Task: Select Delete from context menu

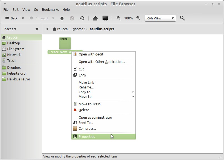Action: click(x=103, y=110)
